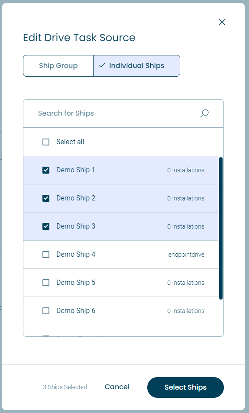Close the Edit Drive Task Source dialog
The image size is (249, 413).
pyautogui.click(x=222, y=22)
